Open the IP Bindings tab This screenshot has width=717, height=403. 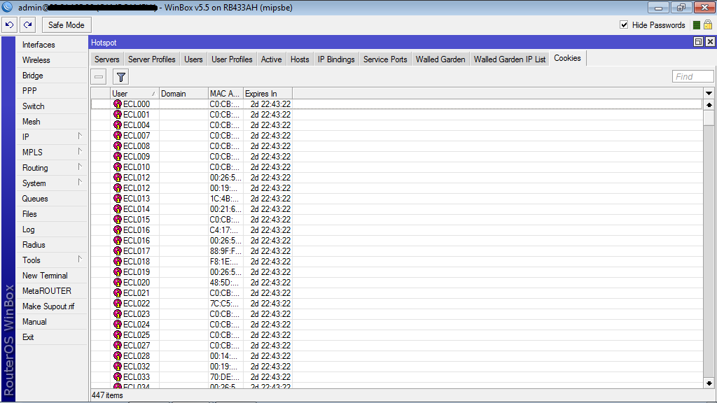pyautogui.click(x=336, y=59)
